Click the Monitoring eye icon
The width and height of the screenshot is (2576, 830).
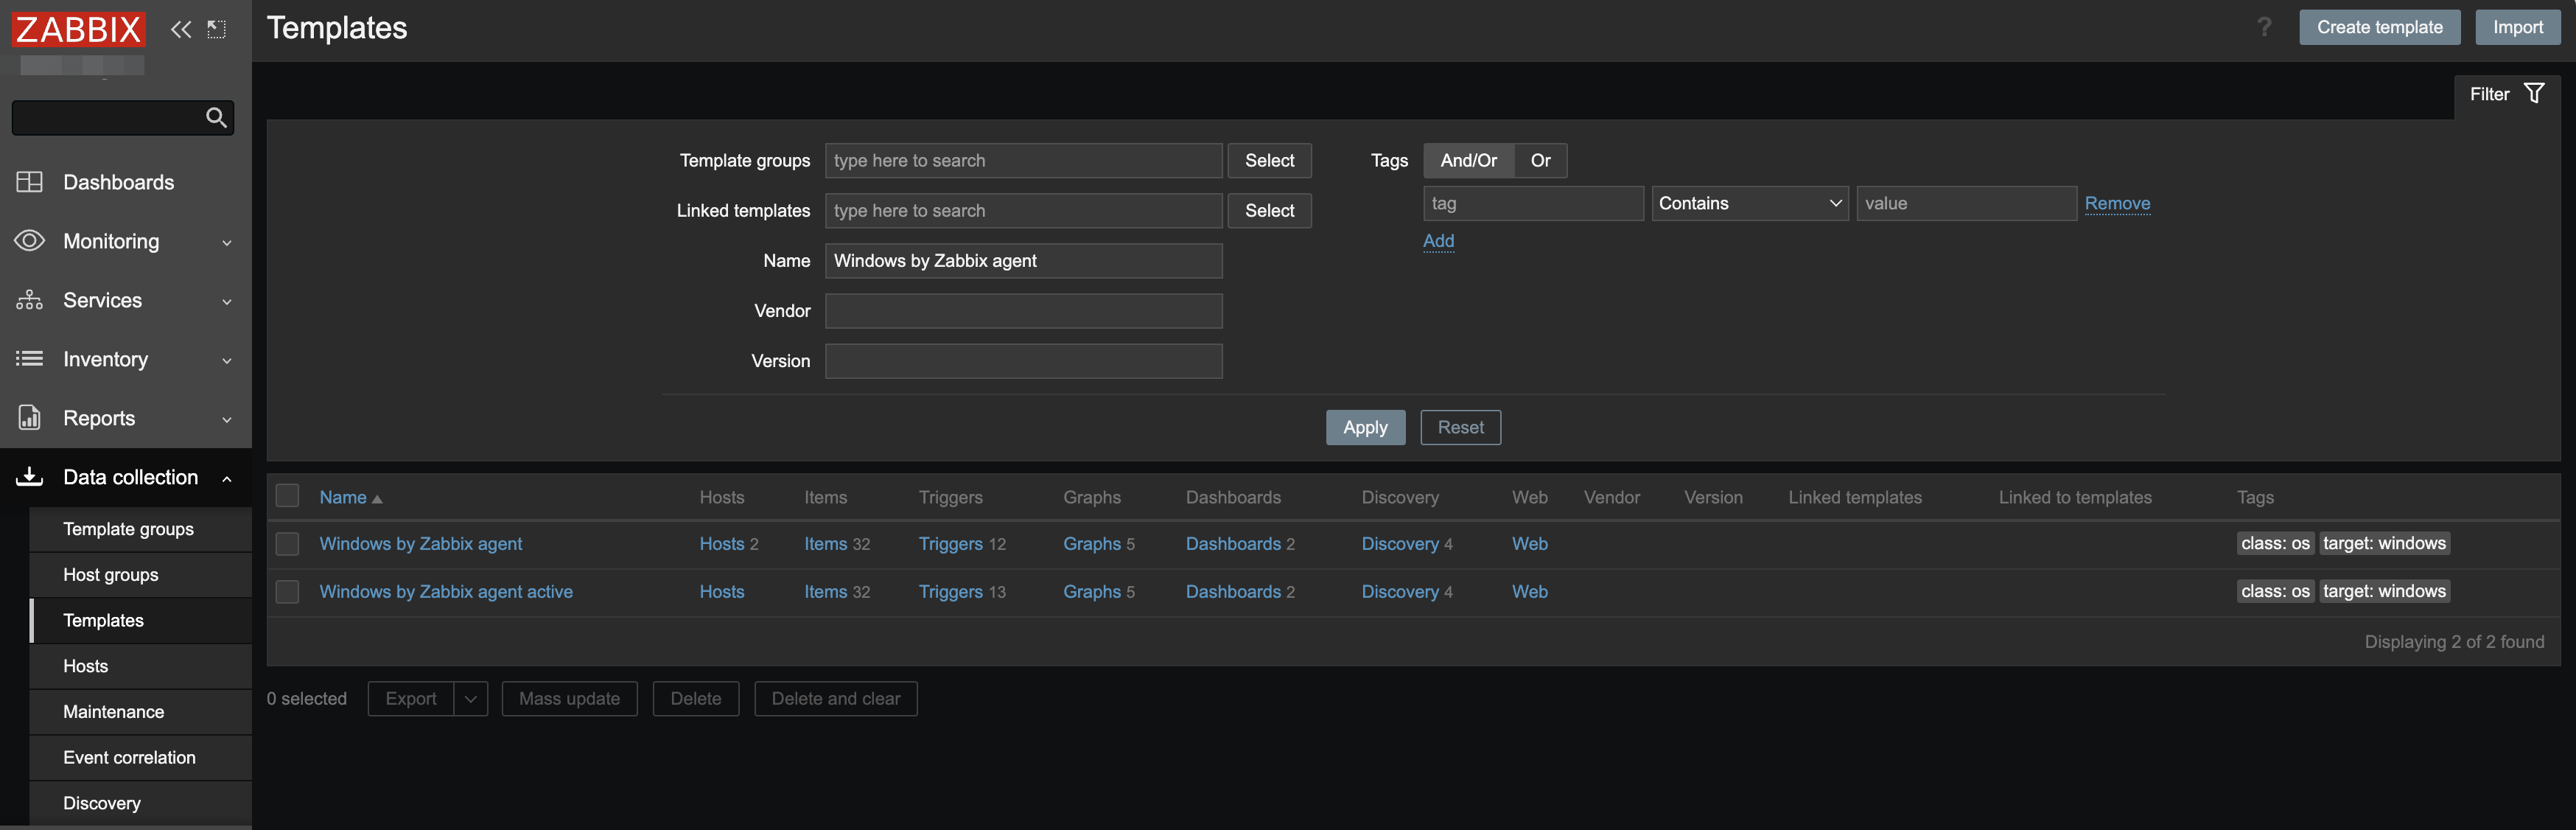tap(29, 241)
